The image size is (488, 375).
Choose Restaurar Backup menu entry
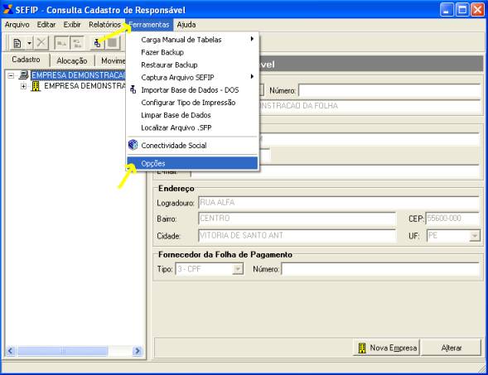point(192,65)
